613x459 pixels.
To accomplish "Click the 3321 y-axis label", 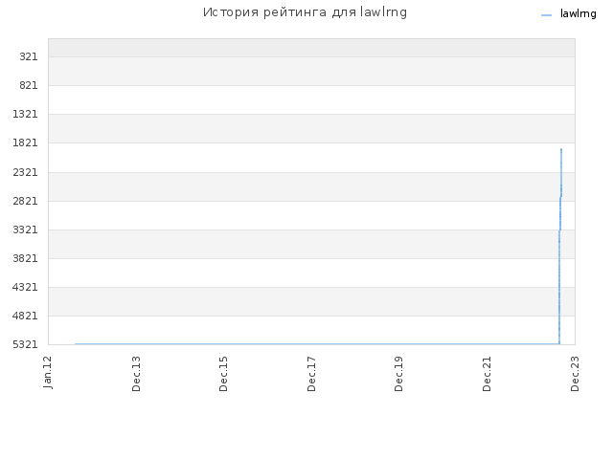I will point(26,229).
